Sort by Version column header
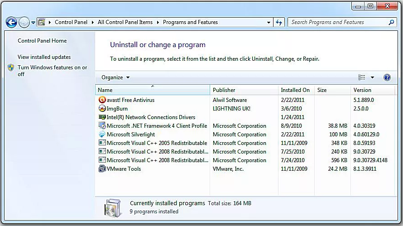 373,90
